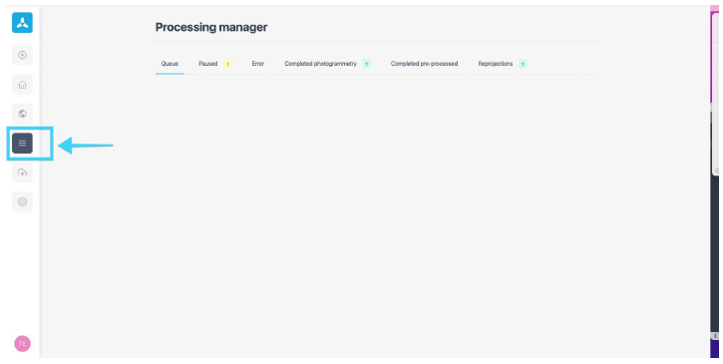Screen dimensions: 723x364
Task: Open the Completed photogrammetry tab
Action: point(320,64)
